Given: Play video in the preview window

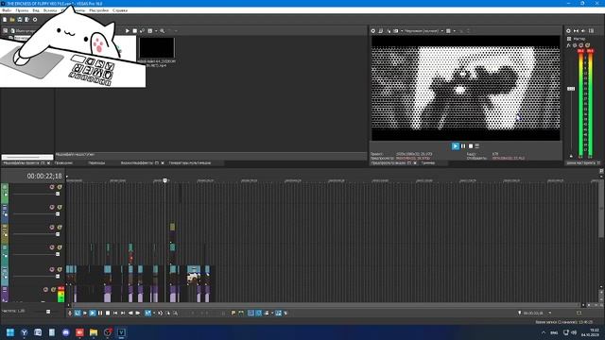Looking at the screenshot, I should pyautogui.click(x=456, y=146).
